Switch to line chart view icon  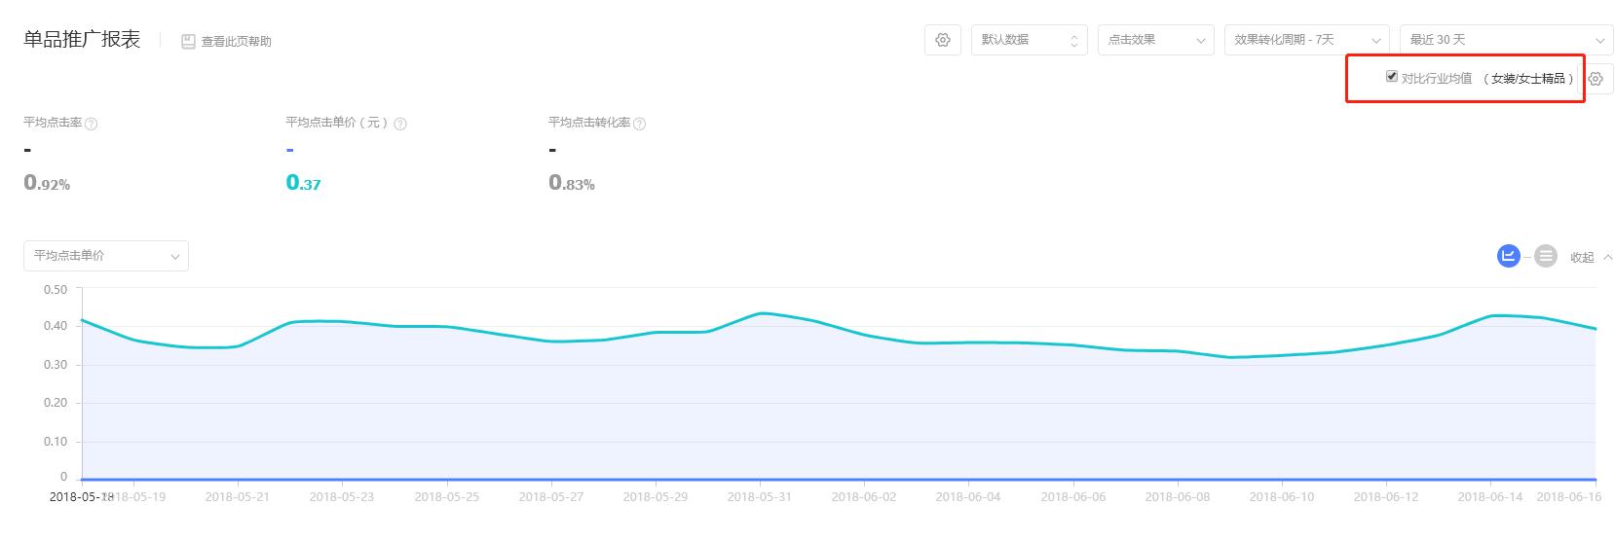[x=1509, y=256]
